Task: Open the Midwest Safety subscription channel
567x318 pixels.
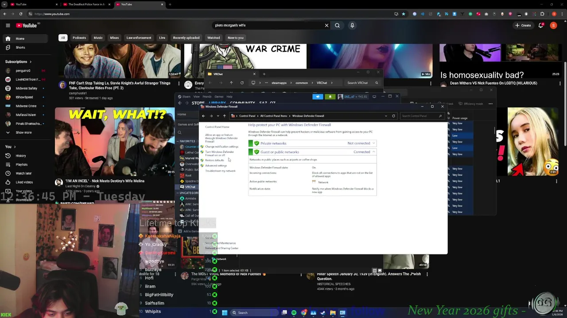Action: 26,88
